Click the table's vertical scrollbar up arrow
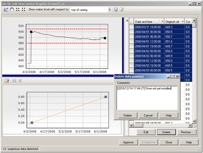The width and height of the screenshot is (203, 153). point(194,20)
